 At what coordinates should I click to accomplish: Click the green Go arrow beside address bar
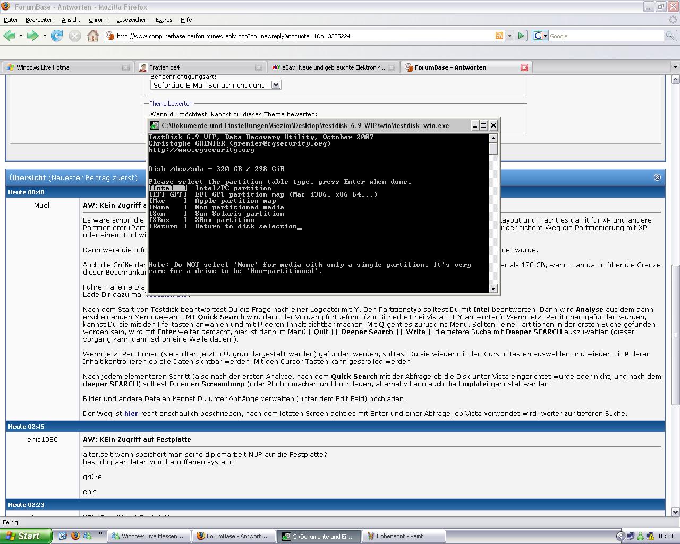click(521, 36)
